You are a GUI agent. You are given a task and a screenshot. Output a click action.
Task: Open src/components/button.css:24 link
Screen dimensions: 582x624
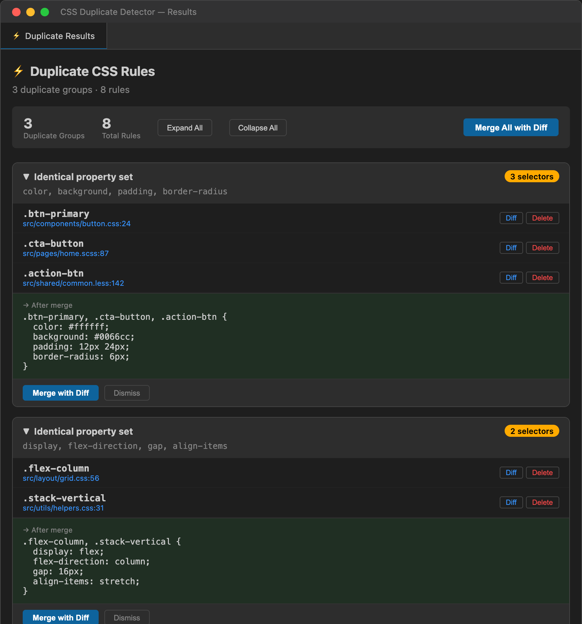click(x=77, y=224)
